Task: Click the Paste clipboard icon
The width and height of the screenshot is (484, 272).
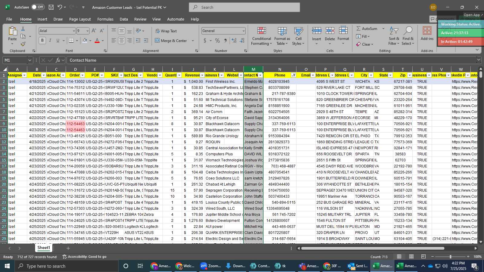Action: (12, 31)
